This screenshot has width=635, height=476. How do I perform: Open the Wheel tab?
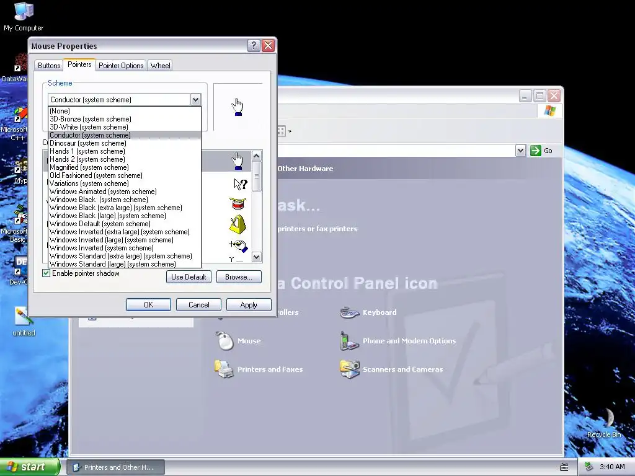tap(161, 66)
